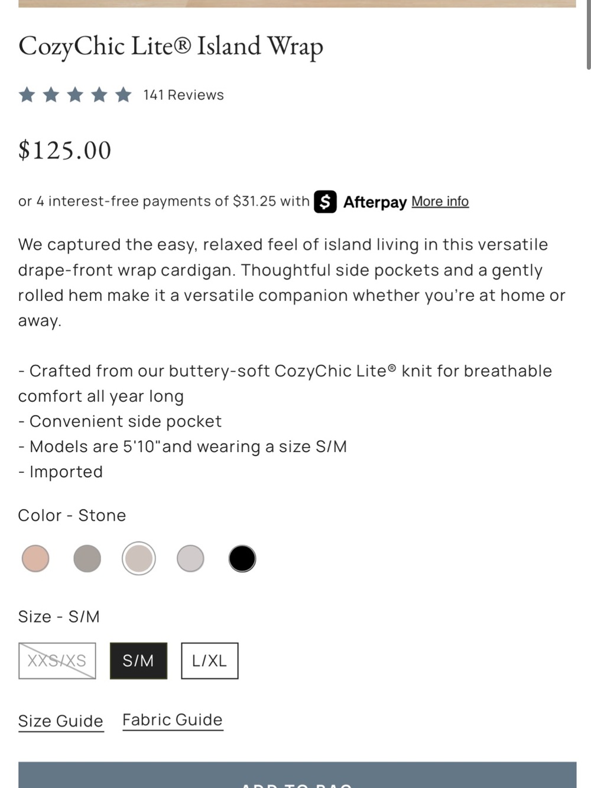Viewport: 591px width, 788px height.
Task: Open the Fabric Guide
Action: tap(173, 720)
